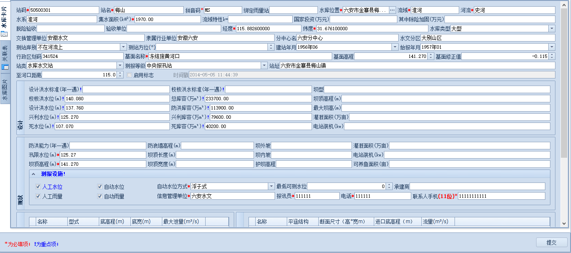The height and width of the screenshot is (253, 571).
Task: Click the 提交 button
Action: pyautogui.click(x=551, y=243)
